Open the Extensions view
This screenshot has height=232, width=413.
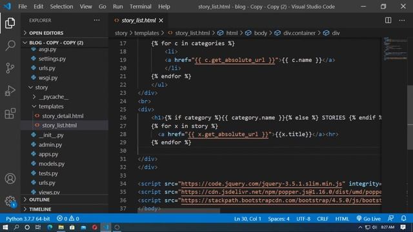[x=10, y=113]
